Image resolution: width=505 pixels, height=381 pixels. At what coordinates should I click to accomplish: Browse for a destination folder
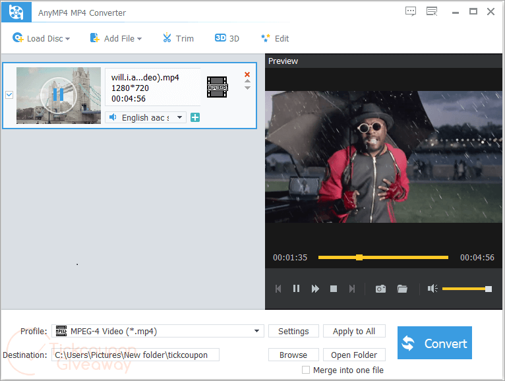point(293,355)
